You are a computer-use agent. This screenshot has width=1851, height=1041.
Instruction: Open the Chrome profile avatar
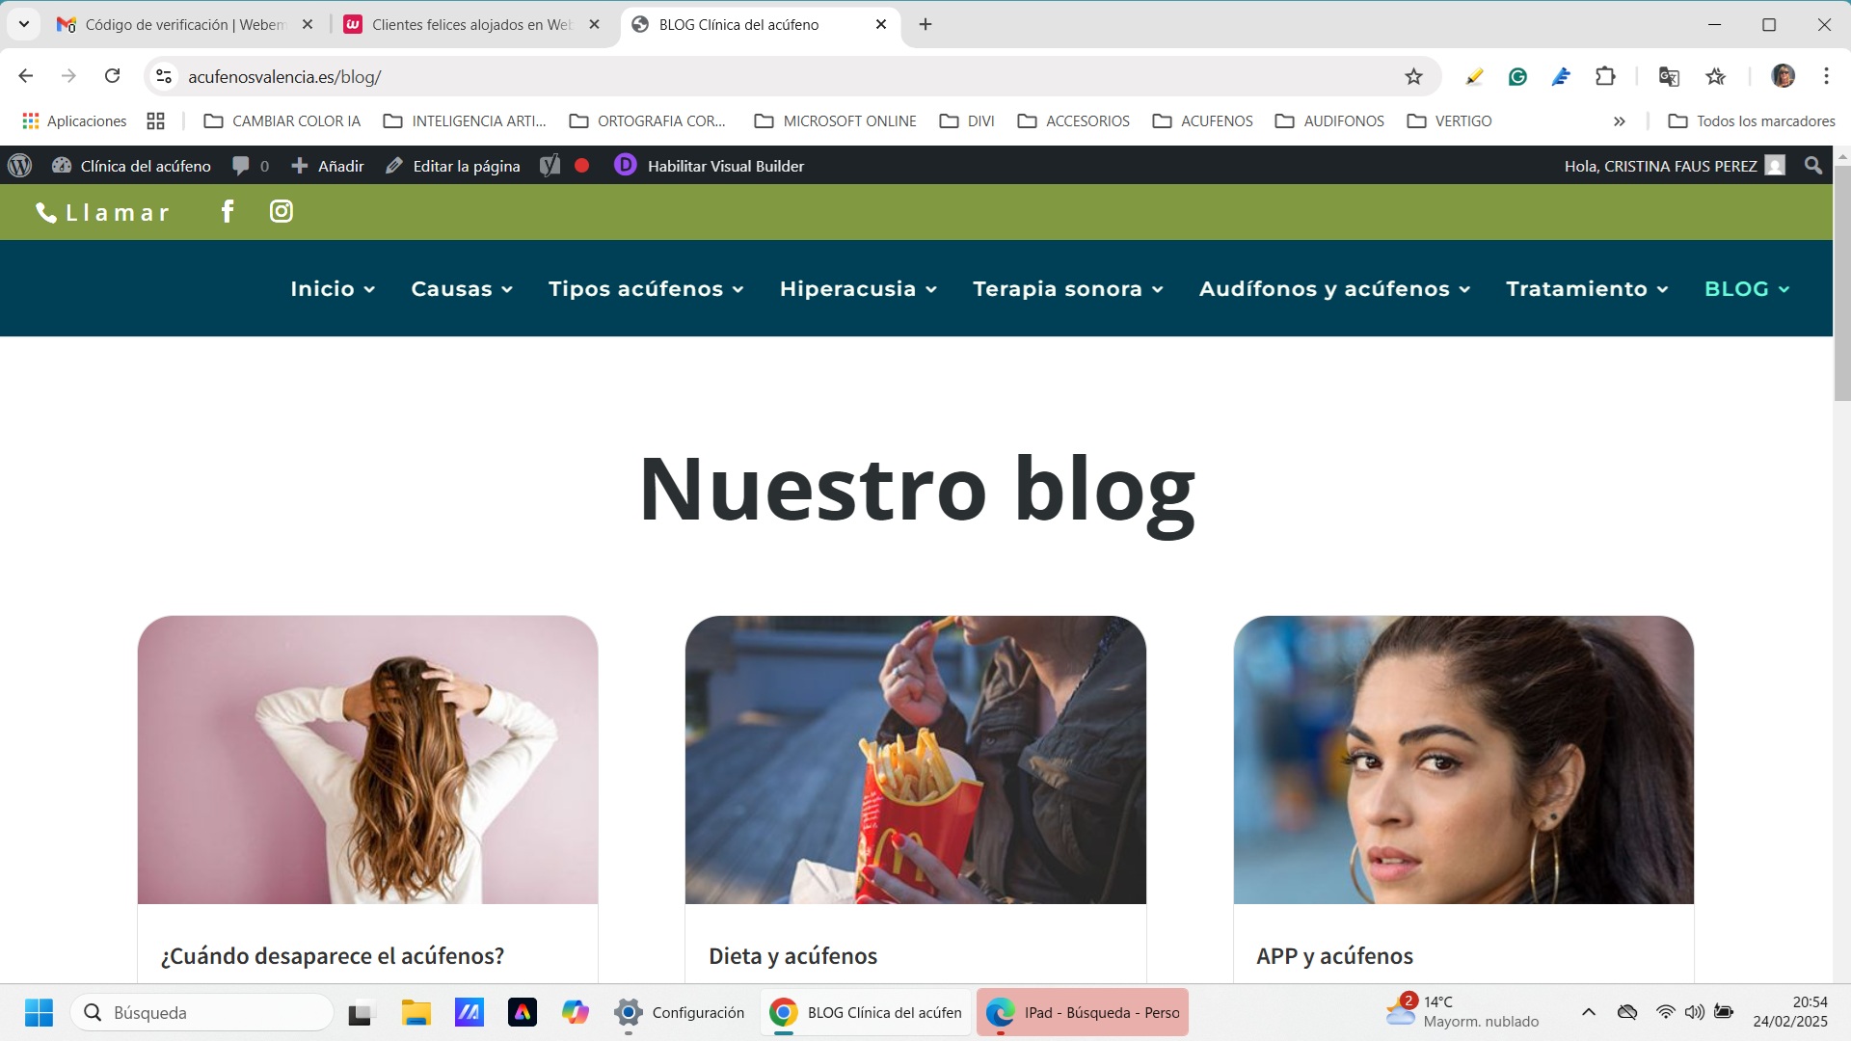[1783, 76]
